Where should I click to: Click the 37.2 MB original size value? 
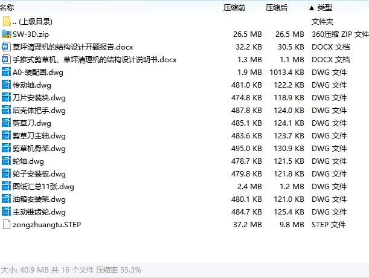[x=248, y=225]
